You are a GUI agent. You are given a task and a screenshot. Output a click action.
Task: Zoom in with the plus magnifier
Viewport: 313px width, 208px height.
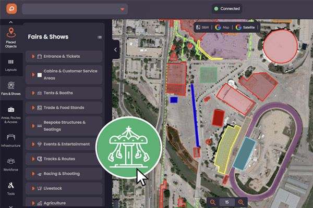pos(241,202)
